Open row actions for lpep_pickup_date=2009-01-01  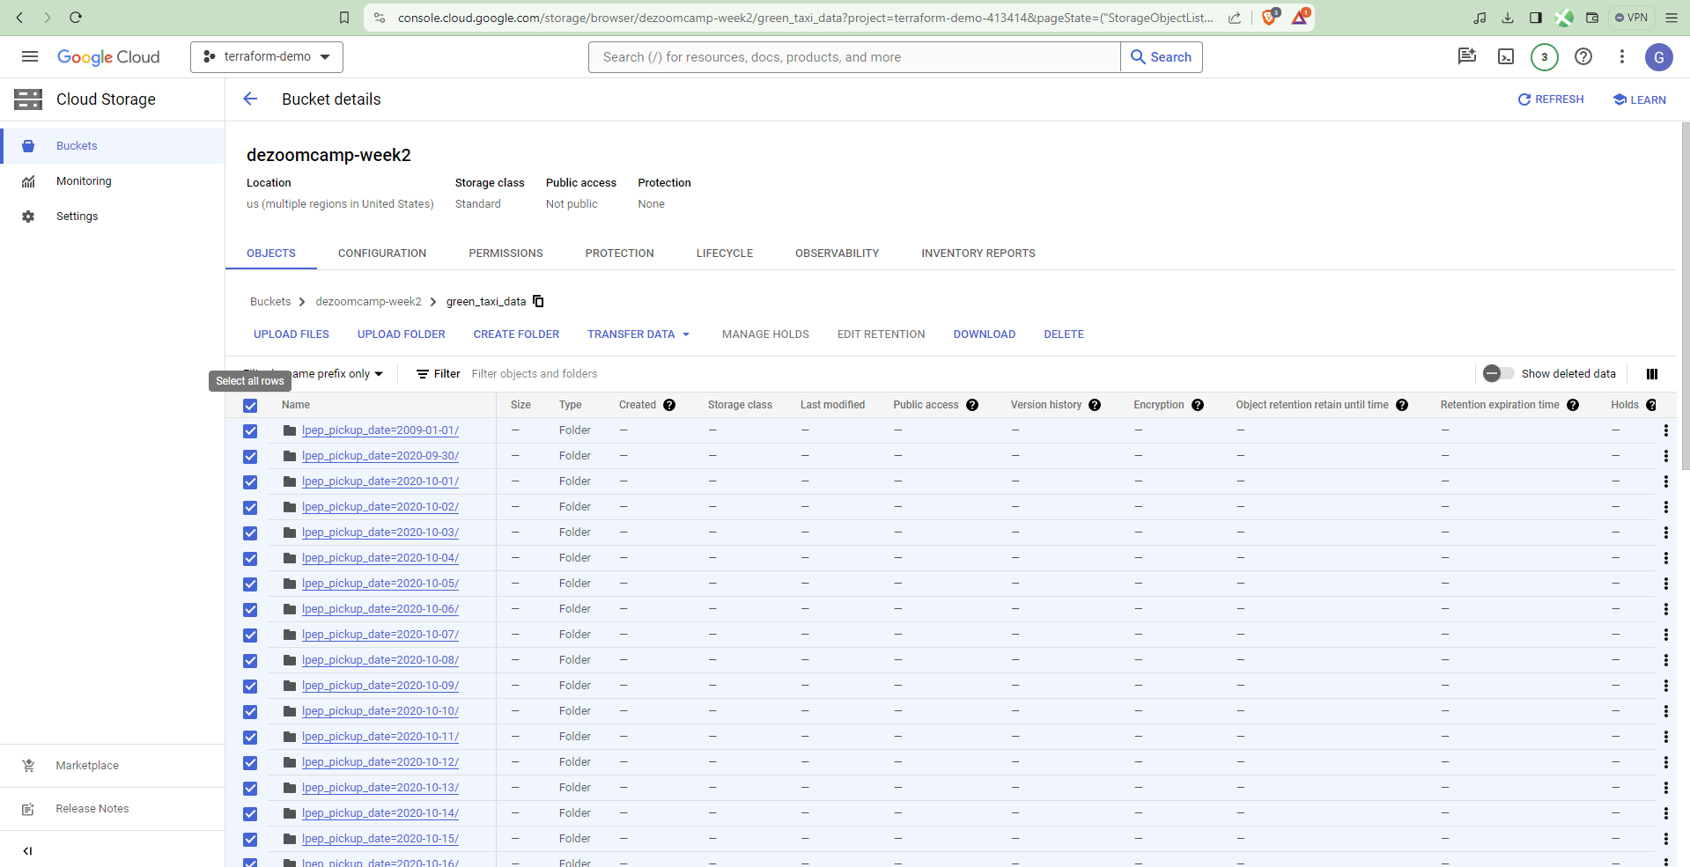point(1665,430)
